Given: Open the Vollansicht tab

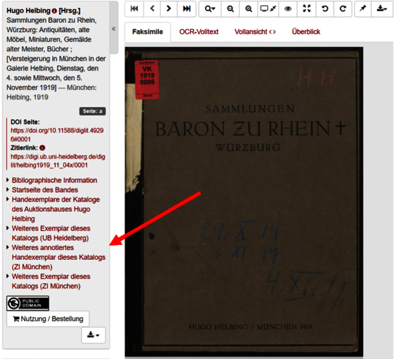Looking at the screenshot, I should [255, 32].
